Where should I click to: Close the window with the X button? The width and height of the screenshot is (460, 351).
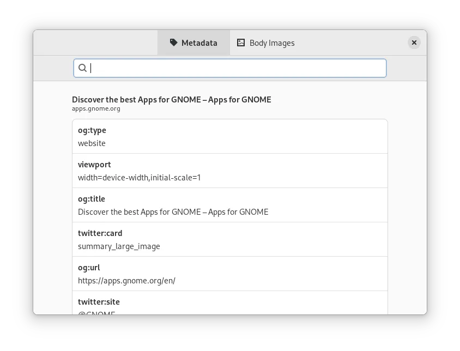click(414, 43)
